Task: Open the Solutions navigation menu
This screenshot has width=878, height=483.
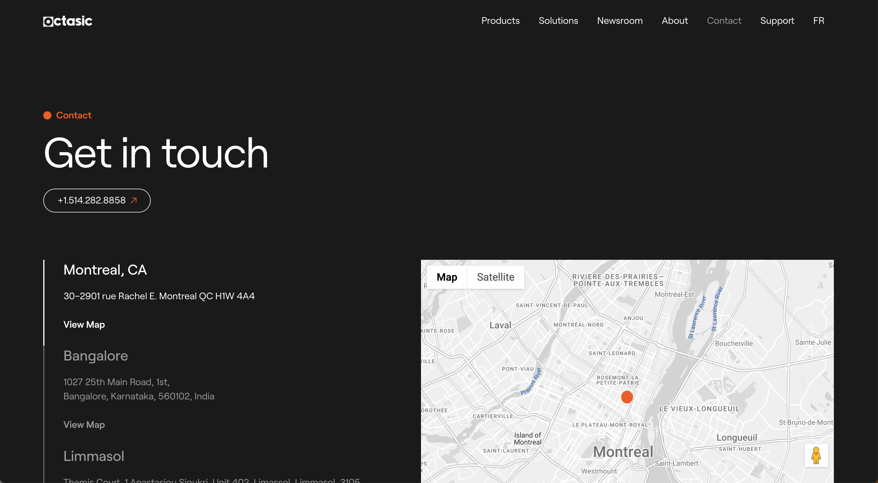Action: tap(558, 21)
